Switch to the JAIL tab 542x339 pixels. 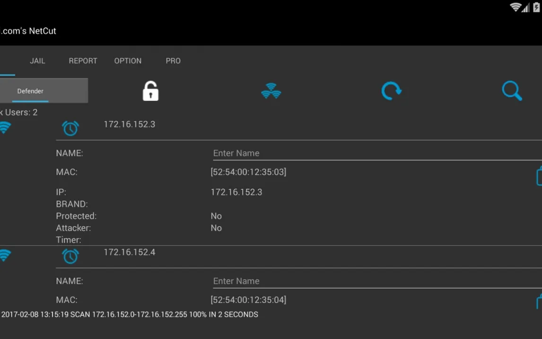point(37,61)
